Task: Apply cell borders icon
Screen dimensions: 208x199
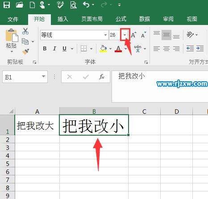Action: point(83,49)
